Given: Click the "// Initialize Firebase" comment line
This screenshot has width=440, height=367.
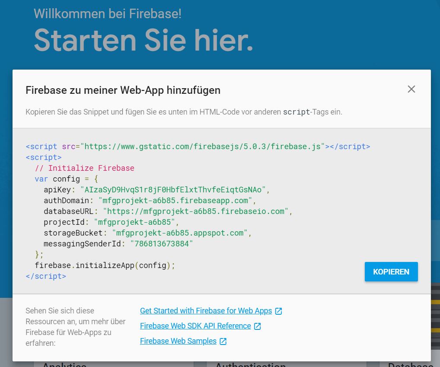Looking at the screenshot, I should tap(84, 168).
